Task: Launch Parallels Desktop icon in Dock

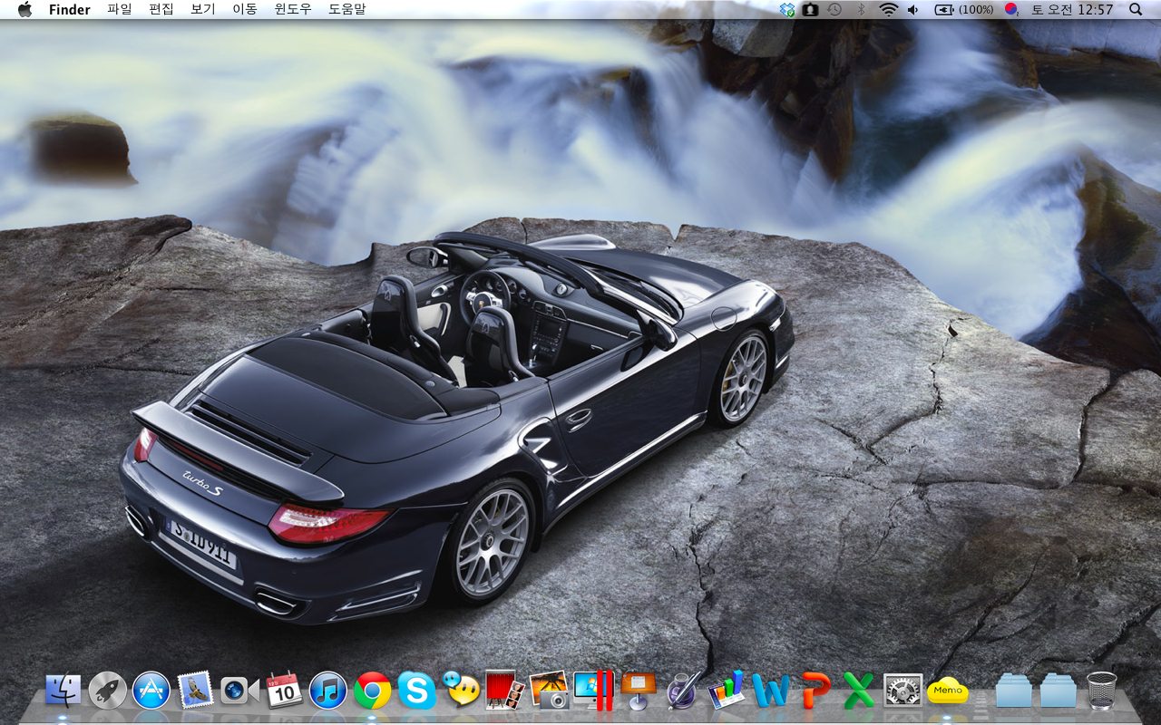Action: coord(593,691)
